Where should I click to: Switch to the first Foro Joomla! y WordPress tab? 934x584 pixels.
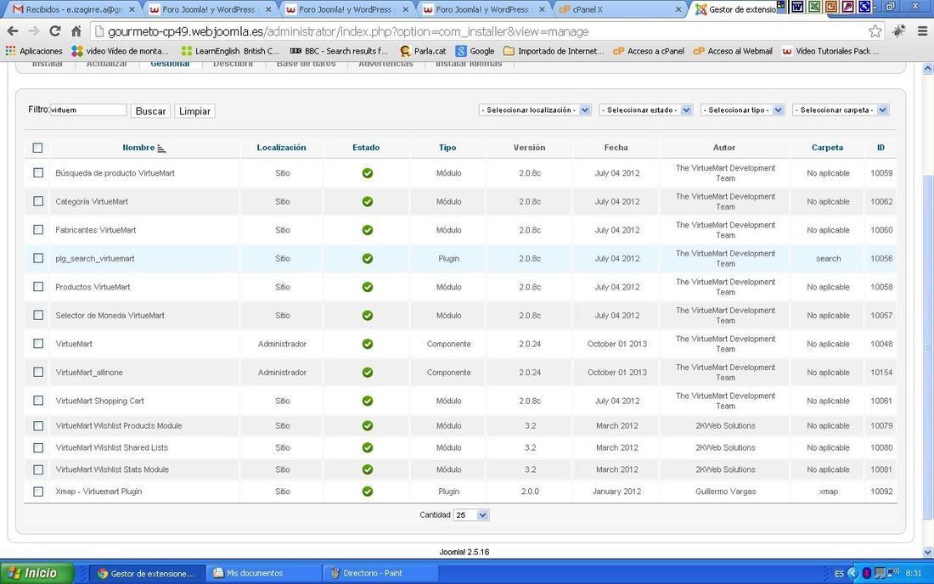[210, 9]
